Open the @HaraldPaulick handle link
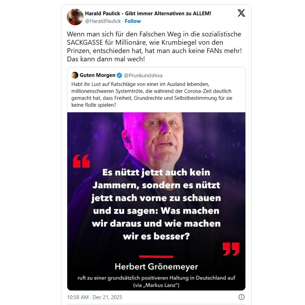The image size is (305, 305). coord(103,21)
